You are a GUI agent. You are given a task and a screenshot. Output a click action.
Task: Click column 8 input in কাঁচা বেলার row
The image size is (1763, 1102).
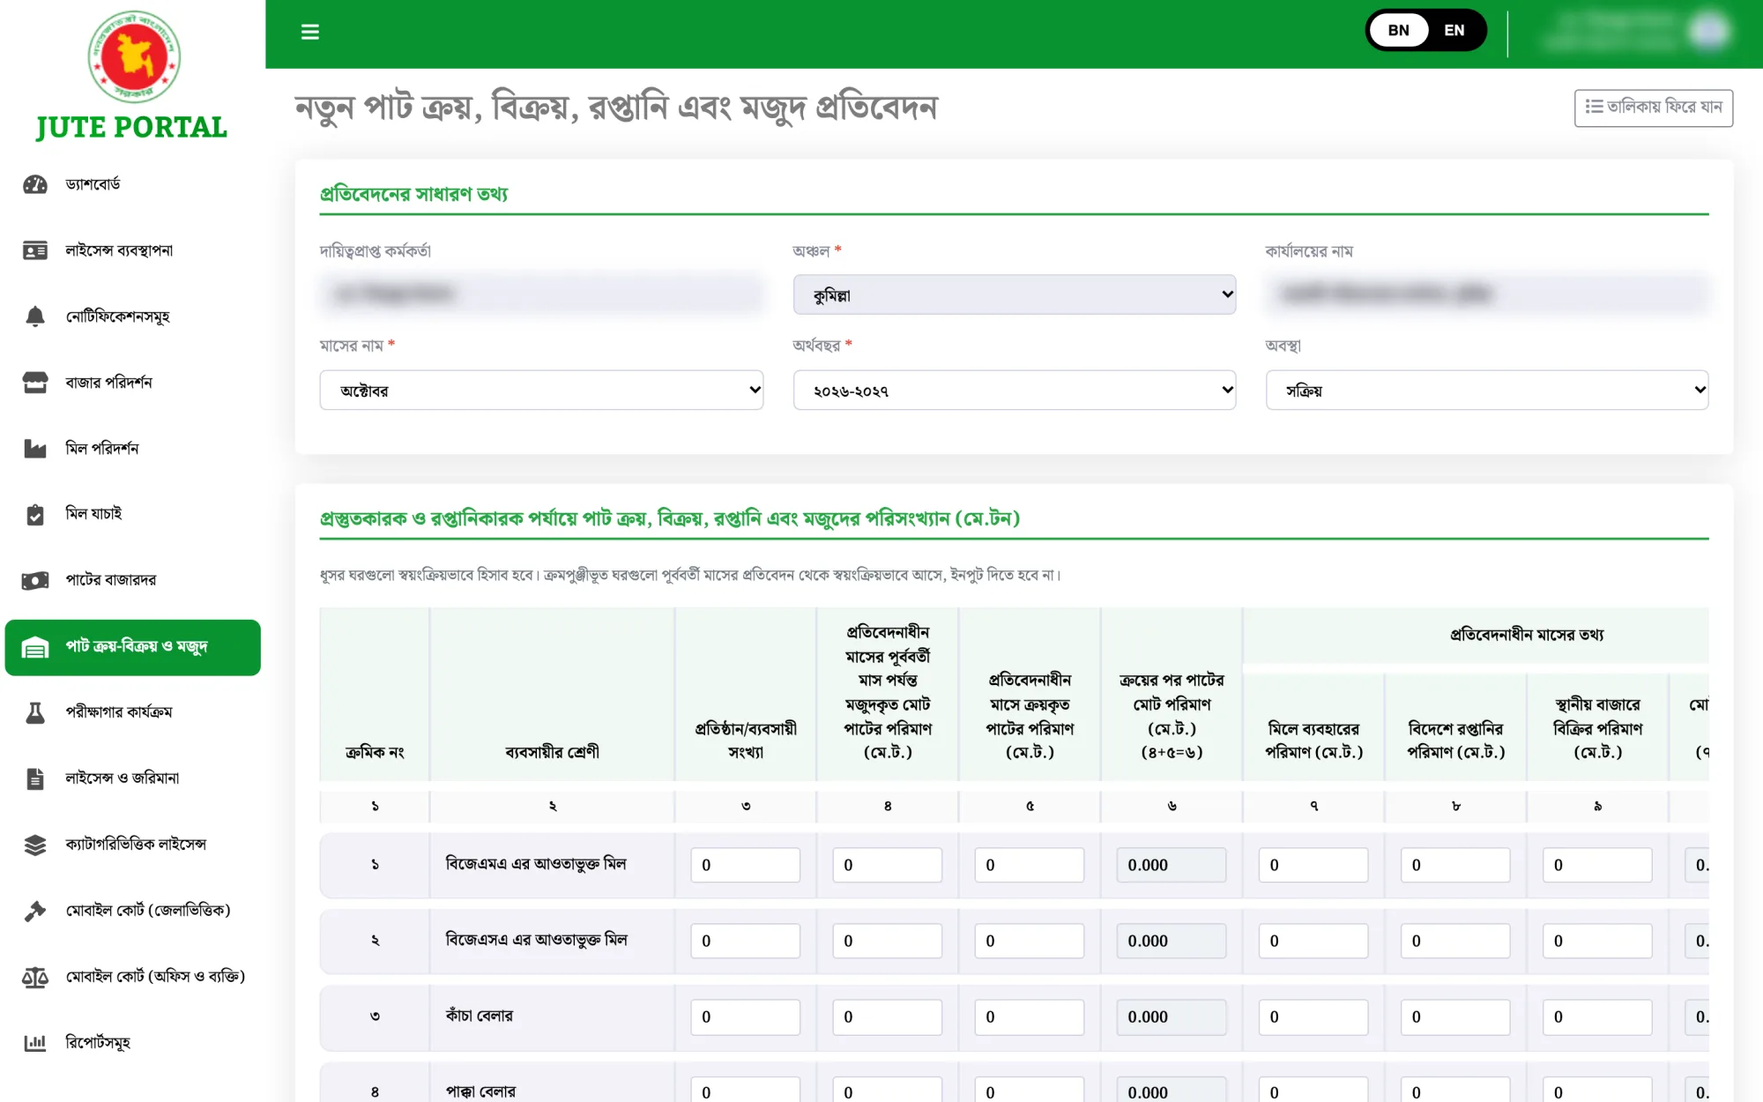tap(1455, 1016)
